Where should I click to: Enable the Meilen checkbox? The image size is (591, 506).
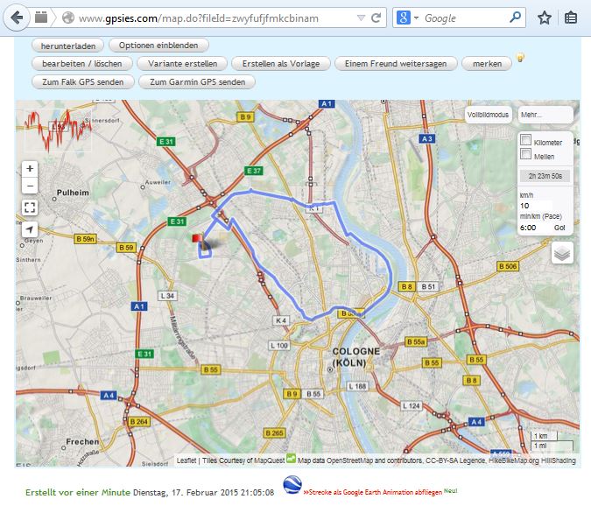(525, 155)
